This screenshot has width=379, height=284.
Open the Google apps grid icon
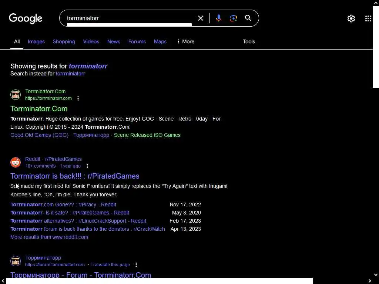[x=368, y=18]
